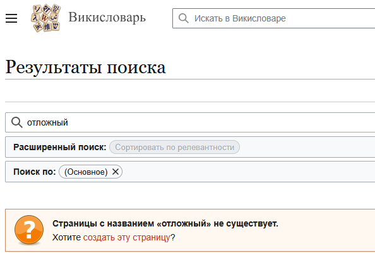
Task: Open the hamburger main menu
Action: [11, 18]
